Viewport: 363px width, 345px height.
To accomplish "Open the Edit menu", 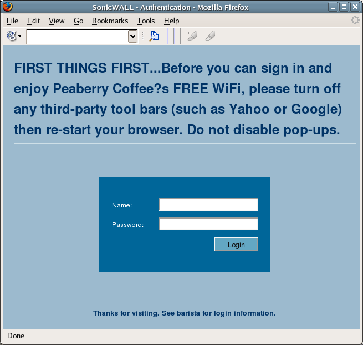I will pyautogui.click(x=33, y=21).
